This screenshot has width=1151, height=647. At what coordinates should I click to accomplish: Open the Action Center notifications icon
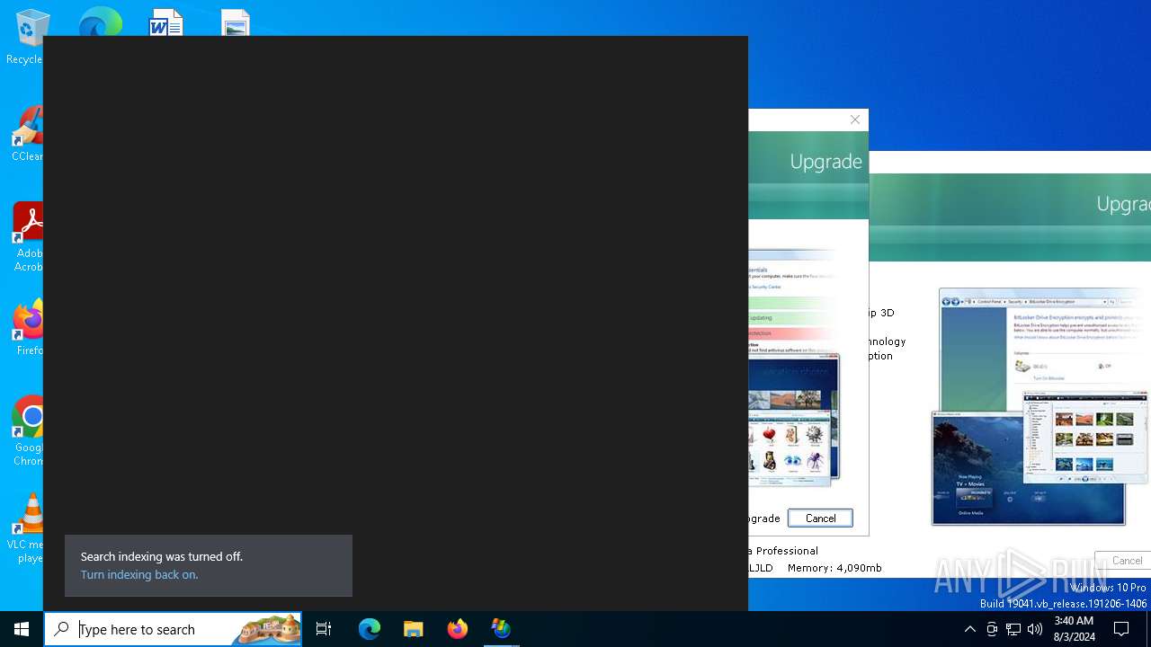click(1121, 629)
